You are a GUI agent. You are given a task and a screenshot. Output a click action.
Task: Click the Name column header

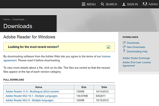39,87
